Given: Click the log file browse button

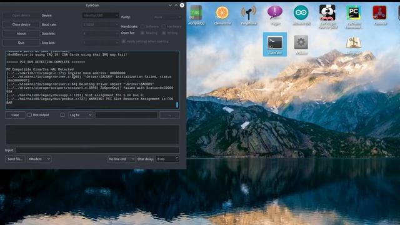Looking at the screenshot, I should pyautogui.click(x=169, y=115).
